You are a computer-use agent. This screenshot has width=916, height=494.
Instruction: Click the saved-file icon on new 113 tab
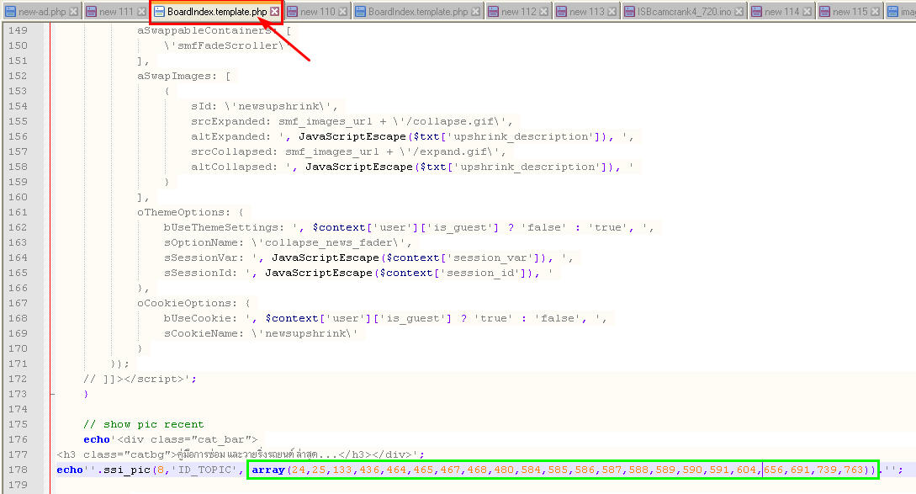[561, 12]
